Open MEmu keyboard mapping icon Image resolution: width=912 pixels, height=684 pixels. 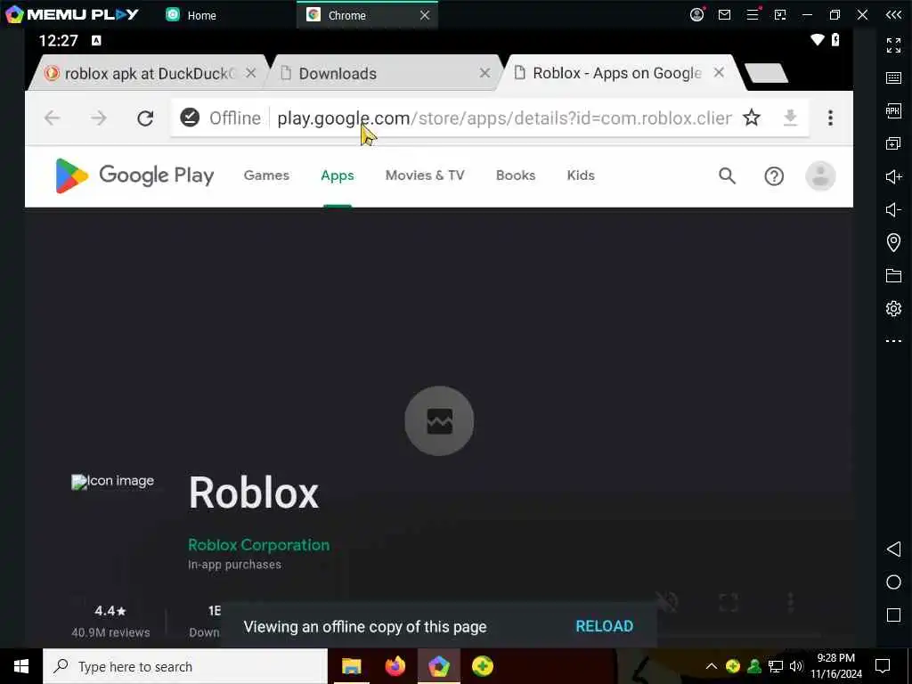pos(893,78)
